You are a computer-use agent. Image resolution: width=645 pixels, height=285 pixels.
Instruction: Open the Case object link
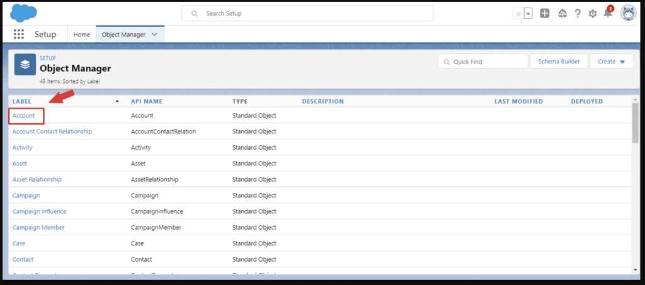19,243
